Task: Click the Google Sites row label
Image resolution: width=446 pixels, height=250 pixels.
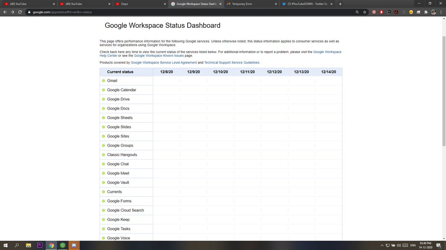Action: (x=118, y=136)
